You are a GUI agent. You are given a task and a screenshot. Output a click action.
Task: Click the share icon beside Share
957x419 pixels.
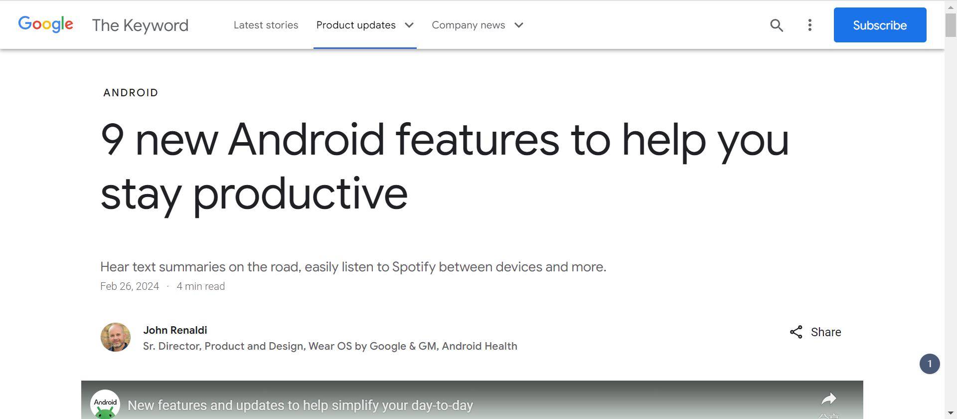pos(796,332)
